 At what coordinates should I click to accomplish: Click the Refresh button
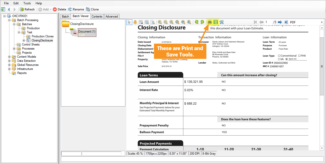27,9
